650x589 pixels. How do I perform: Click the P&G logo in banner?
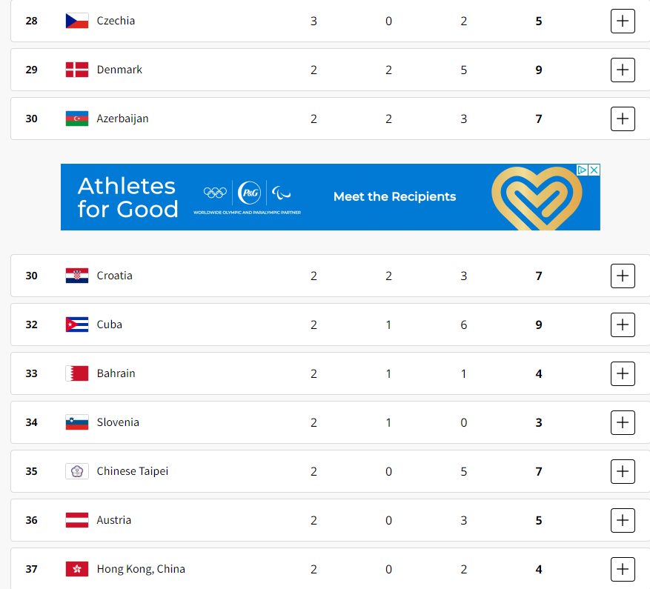tap(249, 193)
